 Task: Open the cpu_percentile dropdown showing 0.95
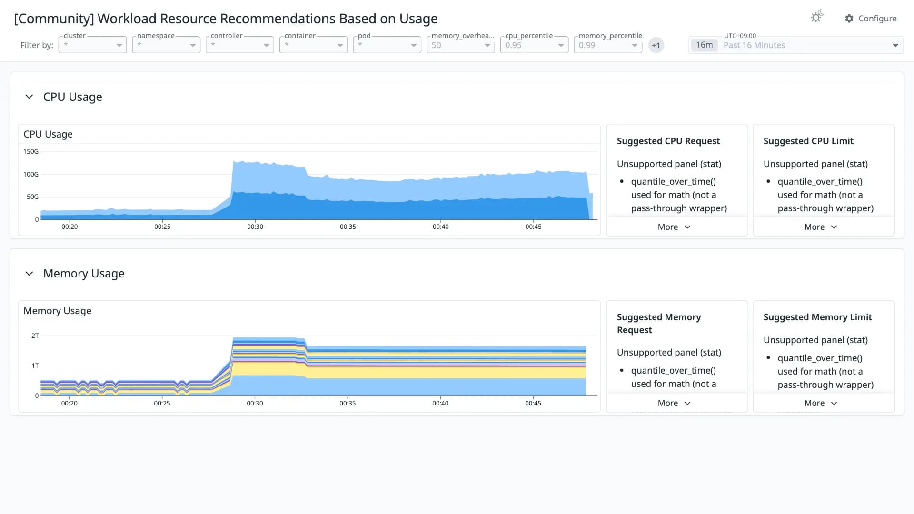534,45
